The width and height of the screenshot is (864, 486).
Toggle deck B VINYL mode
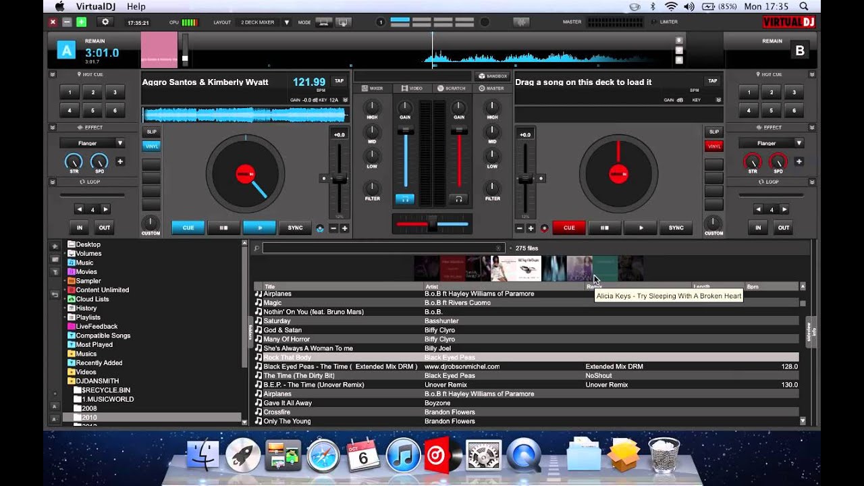click(x=714, y=146)
